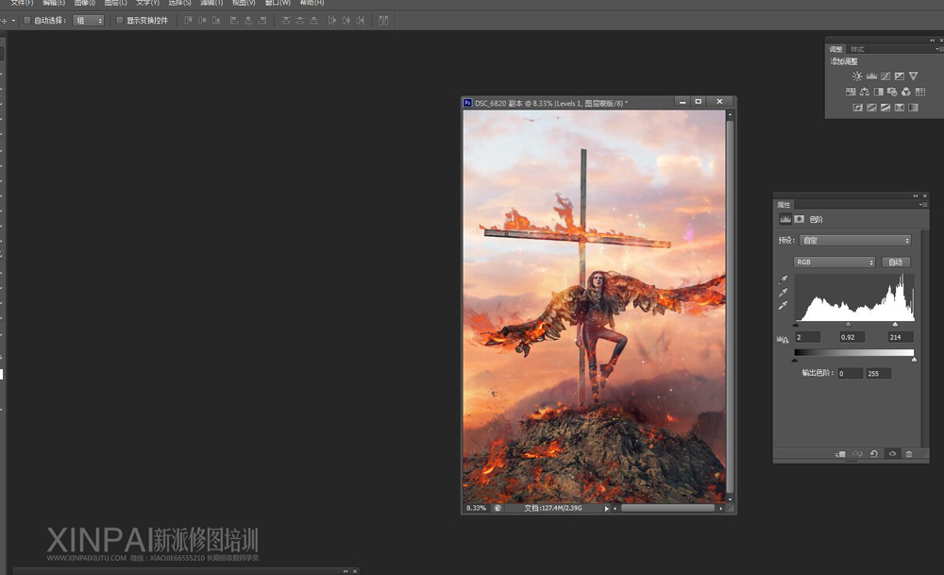Open the 视图(V) menu
Image resolution: width=944 pixels, height=575 pixels.
click(x=244, y=3)
